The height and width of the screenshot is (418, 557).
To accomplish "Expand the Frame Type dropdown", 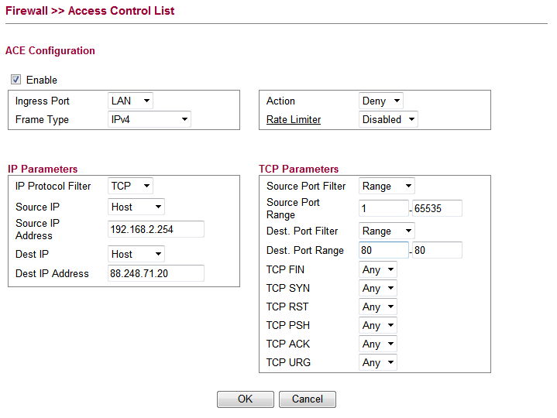I will [x=149, y=119].
